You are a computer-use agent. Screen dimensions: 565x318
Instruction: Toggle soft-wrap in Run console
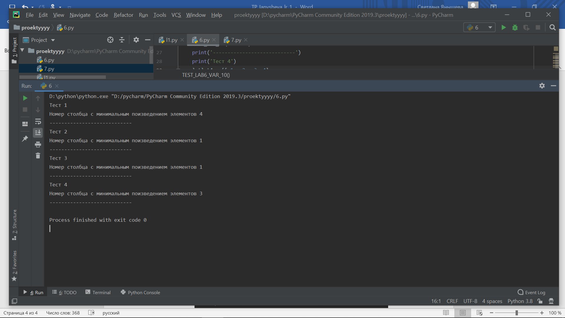(x=38, y=121)
